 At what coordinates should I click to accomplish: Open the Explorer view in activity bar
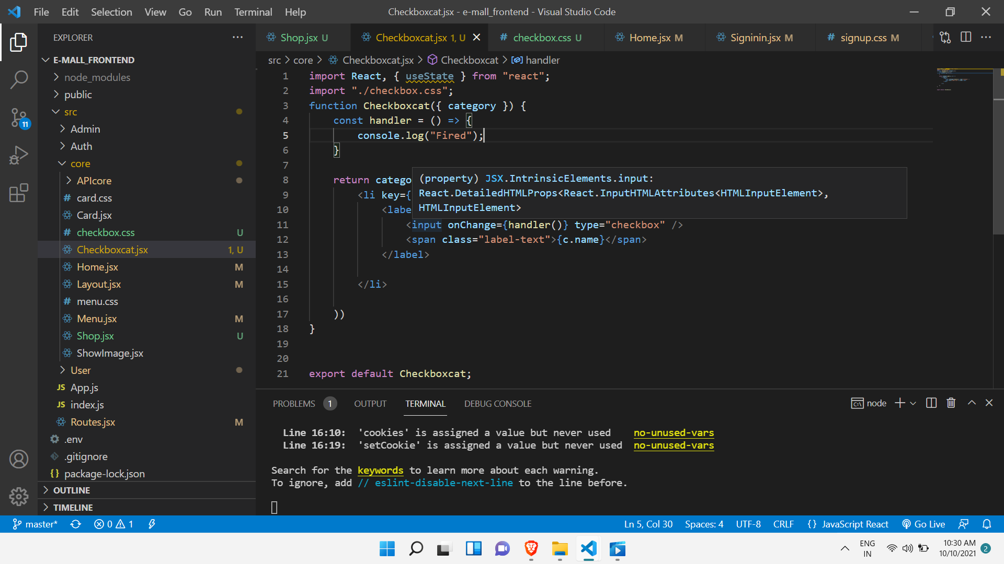coord(19,42)
